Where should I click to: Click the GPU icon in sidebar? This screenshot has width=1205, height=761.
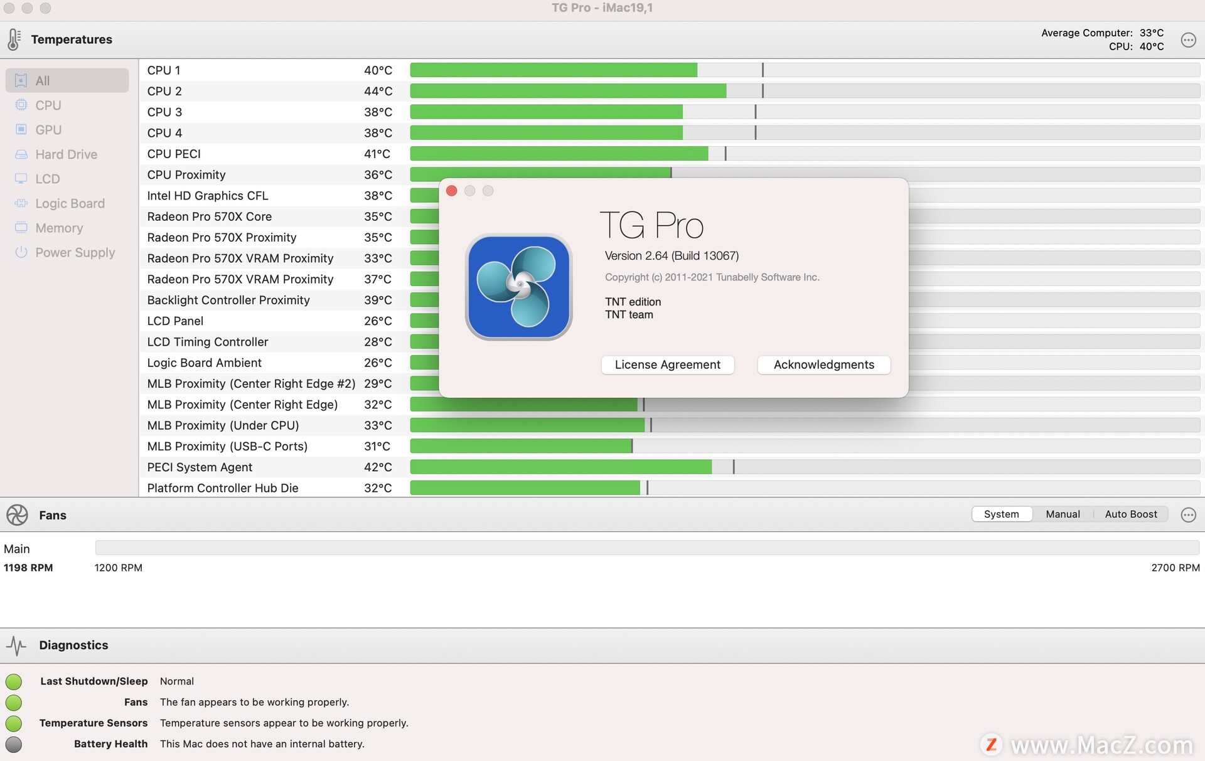[x=21, y=129]
